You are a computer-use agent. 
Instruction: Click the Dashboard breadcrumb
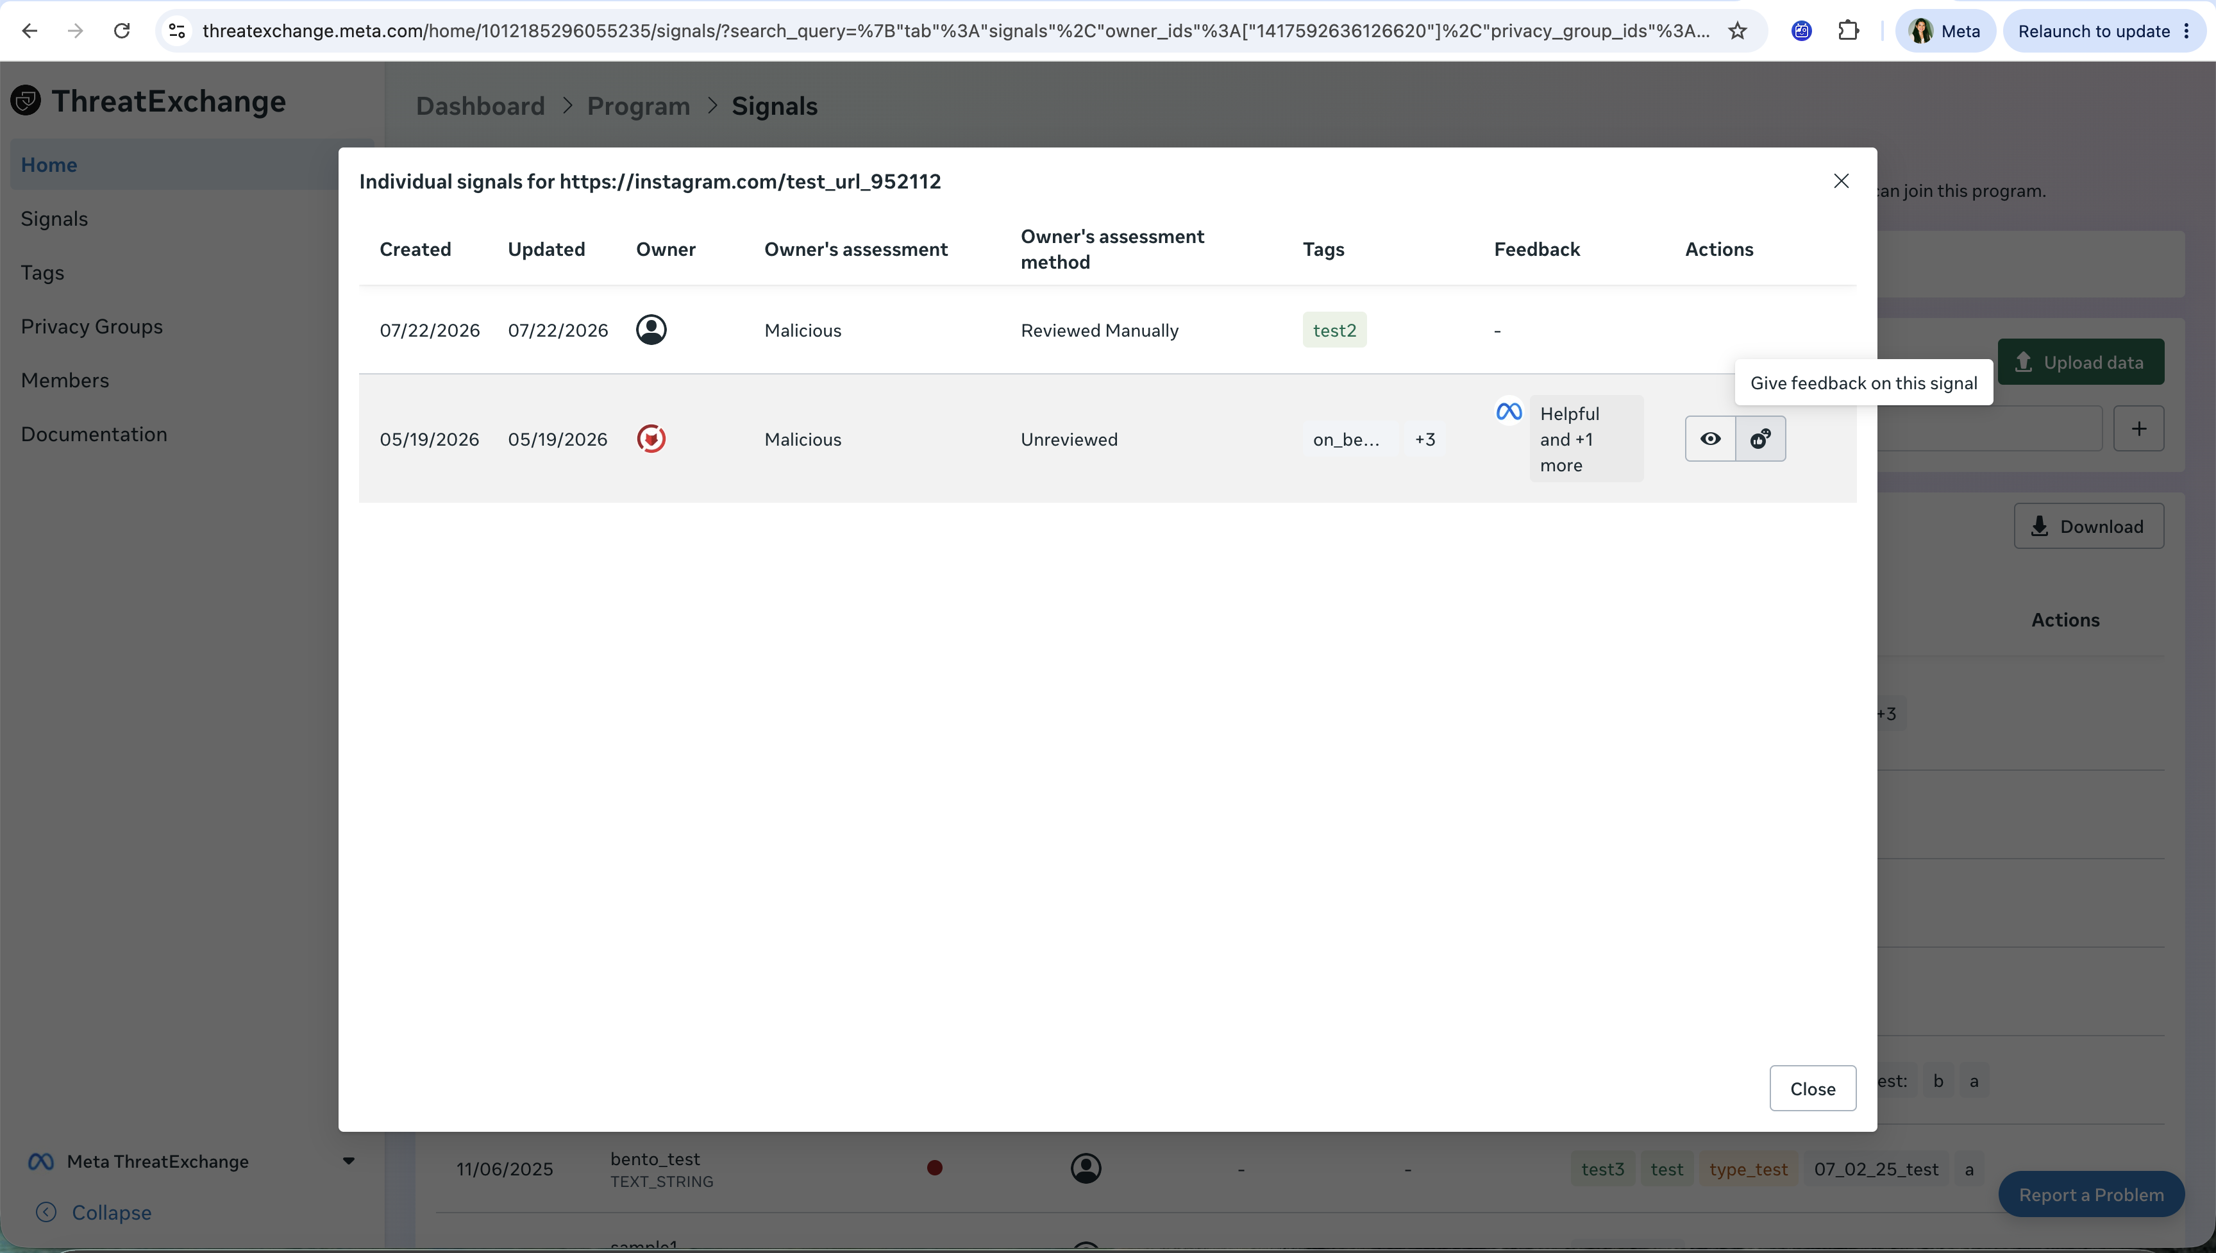point(480,106)
